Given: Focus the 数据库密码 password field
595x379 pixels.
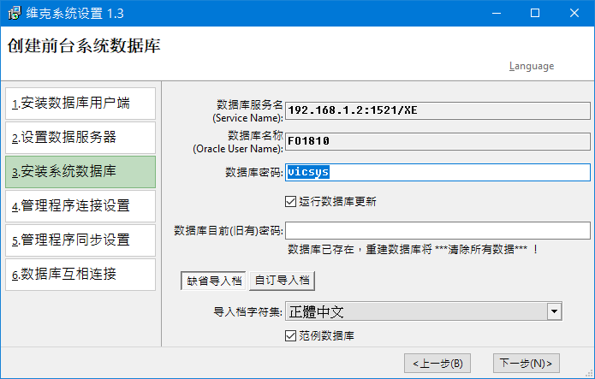Looking at the screenshot, I should 437,172.
